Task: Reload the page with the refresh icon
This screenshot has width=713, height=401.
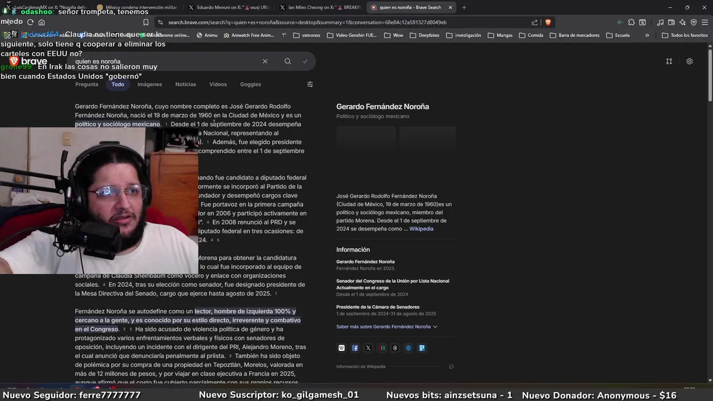Action: tap(30, 22)
